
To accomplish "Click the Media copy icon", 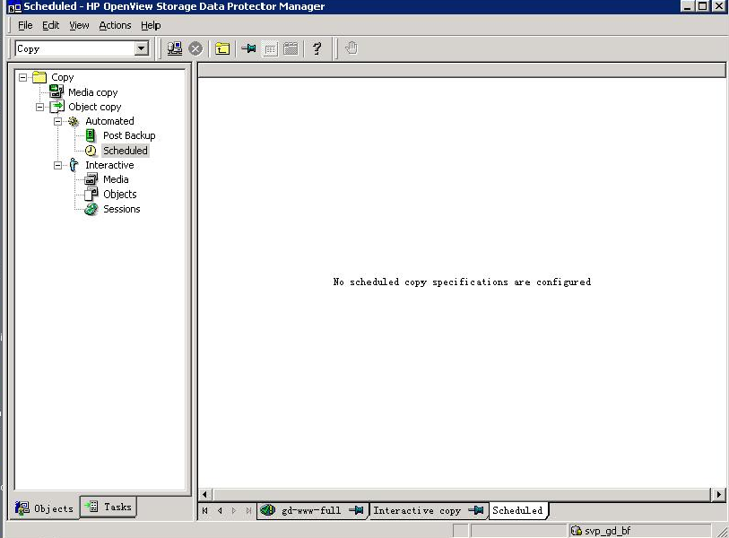I will (56, 91).
